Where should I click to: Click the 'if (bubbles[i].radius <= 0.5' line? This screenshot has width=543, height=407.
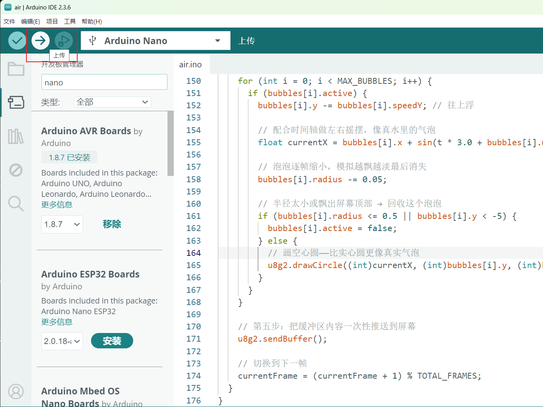[387, 216]
